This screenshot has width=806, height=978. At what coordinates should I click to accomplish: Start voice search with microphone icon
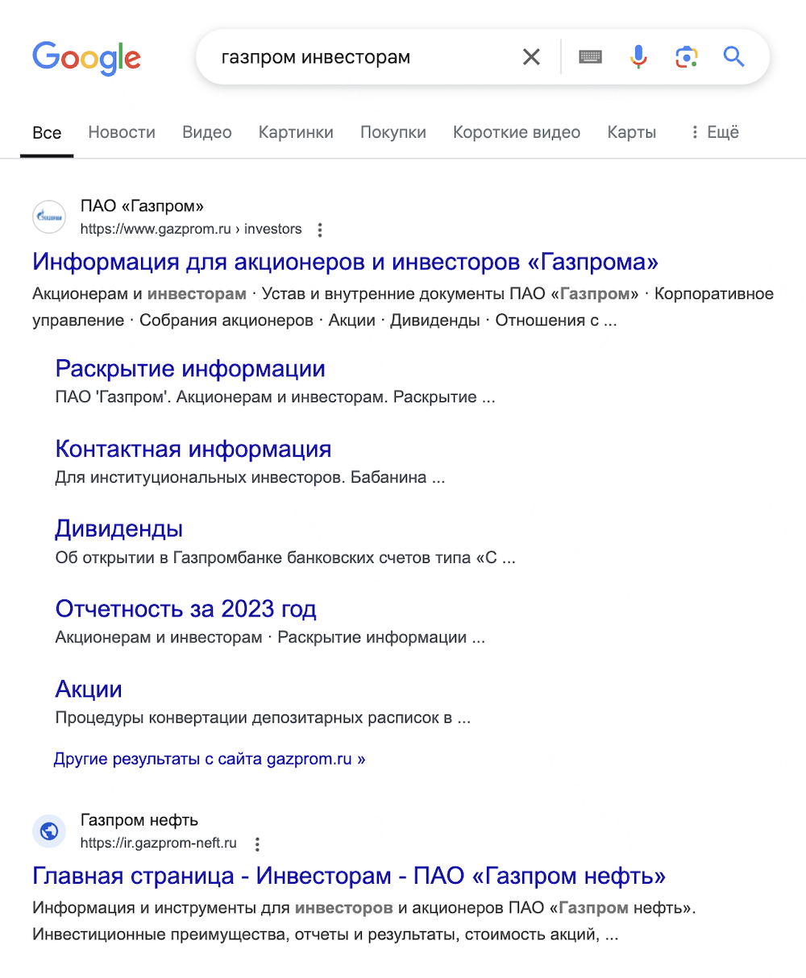pos(638,57)
